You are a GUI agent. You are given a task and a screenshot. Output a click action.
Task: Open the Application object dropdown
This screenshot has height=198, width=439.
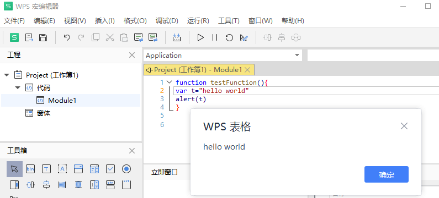[223, 55]
